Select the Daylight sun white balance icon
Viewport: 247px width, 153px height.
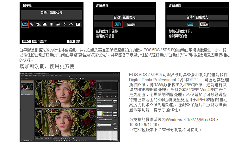[x=32, y=24]
